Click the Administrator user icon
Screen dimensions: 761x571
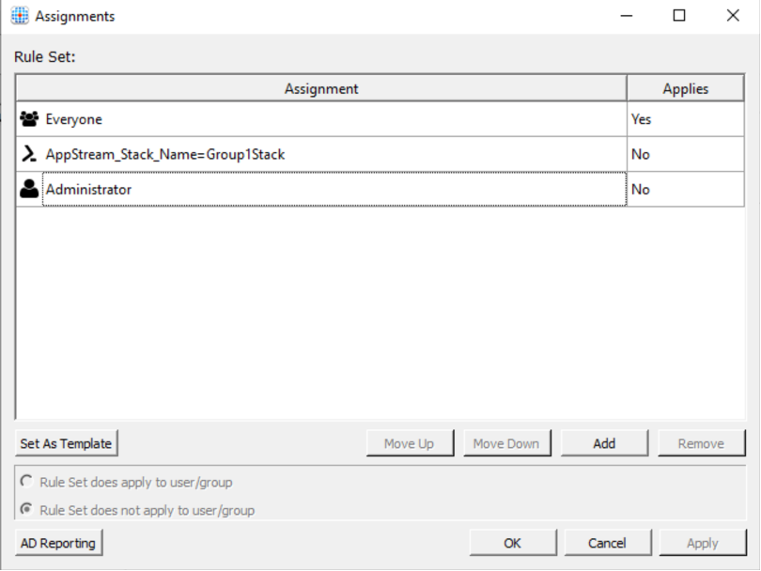point(28,189)
